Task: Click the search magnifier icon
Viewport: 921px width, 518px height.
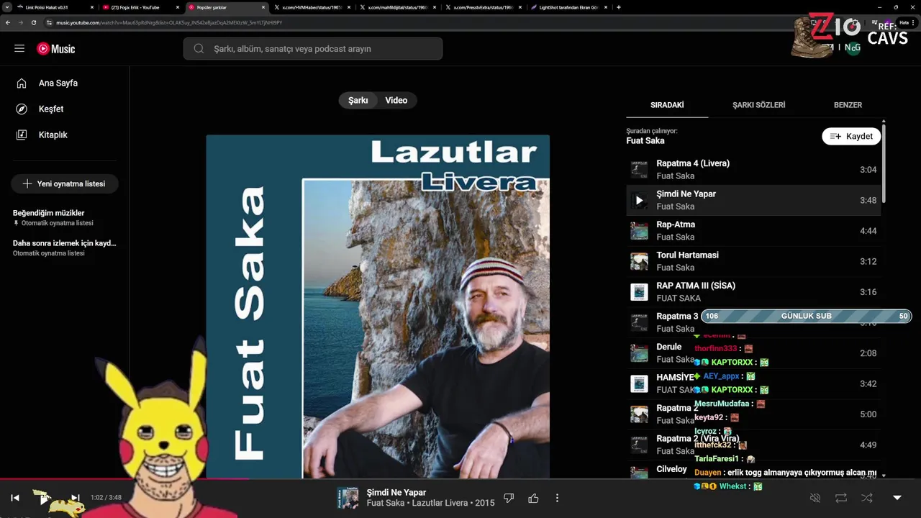Action: pos(199,49)
